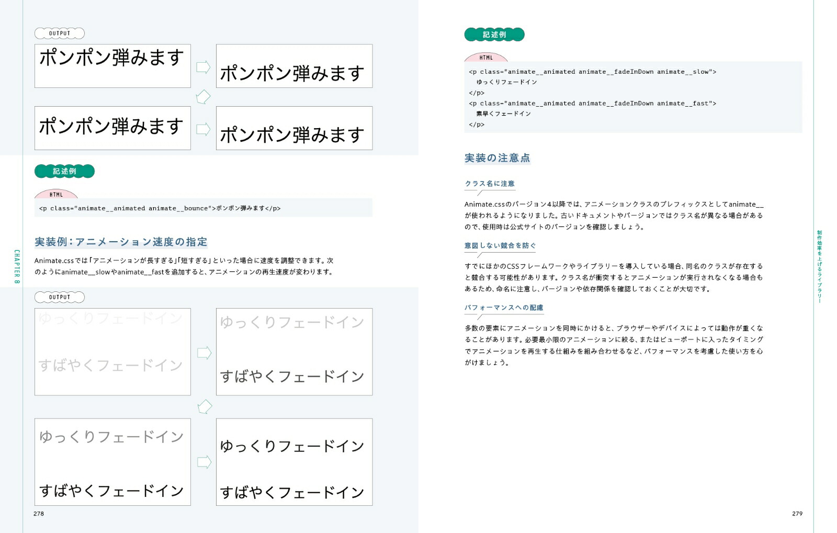Click the OUTPUT badge above the bounce example
The image size is (837, 533).
click(59, 33)
